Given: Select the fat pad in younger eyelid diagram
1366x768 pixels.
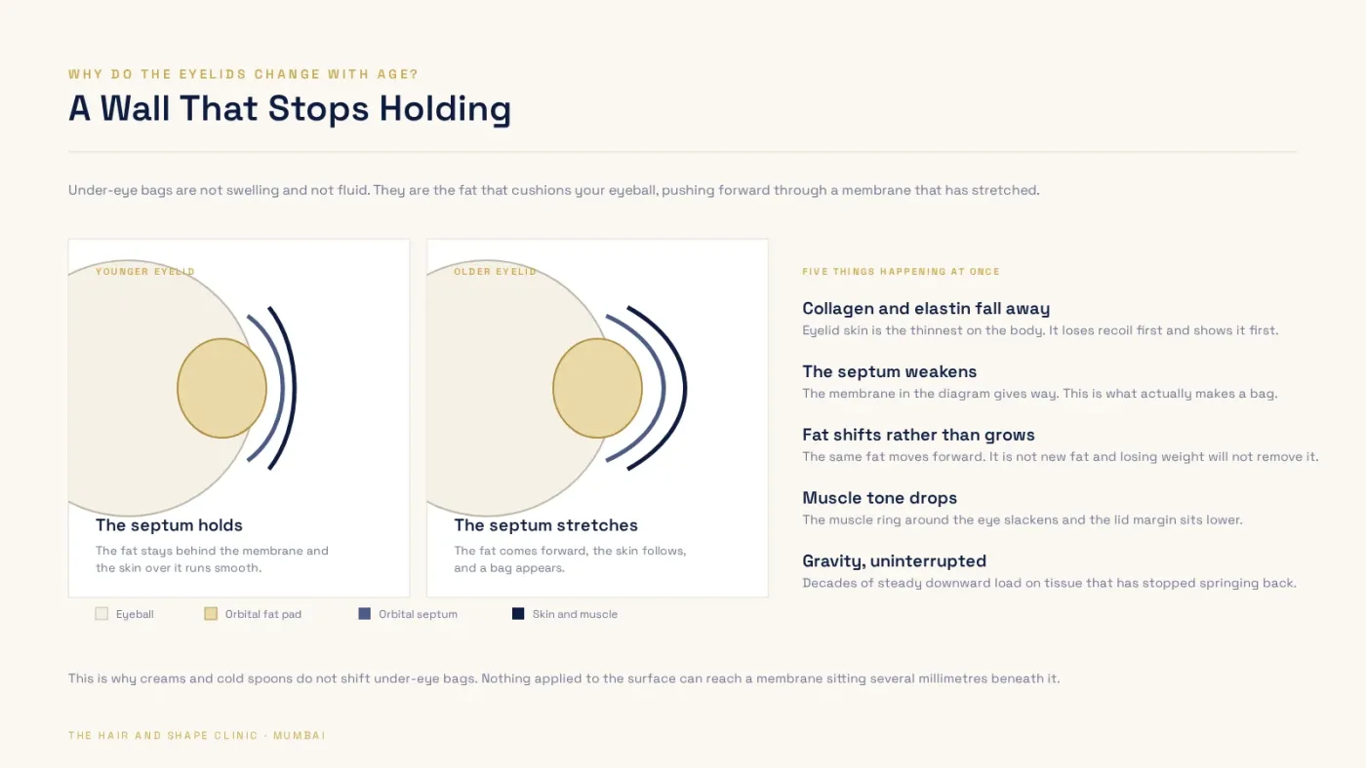Looking at the screenshot, I should [x=221, y=388].
